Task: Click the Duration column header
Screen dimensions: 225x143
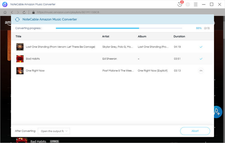Action: (179, 36)
